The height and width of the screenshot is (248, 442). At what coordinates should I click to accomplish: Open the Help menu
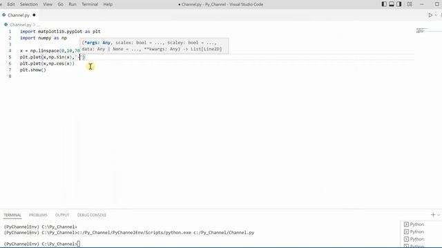[x=108, y=4]
